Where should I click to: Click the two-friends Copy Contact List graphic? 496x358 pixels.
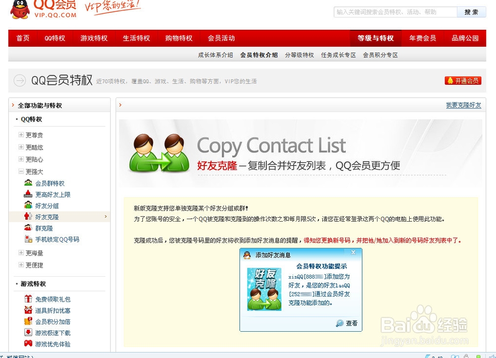click(159, 153)
